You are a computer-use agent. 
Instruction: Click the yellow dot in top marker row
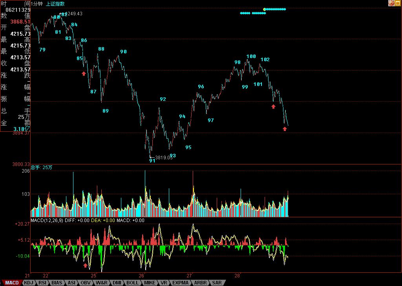tap(265, 9)
